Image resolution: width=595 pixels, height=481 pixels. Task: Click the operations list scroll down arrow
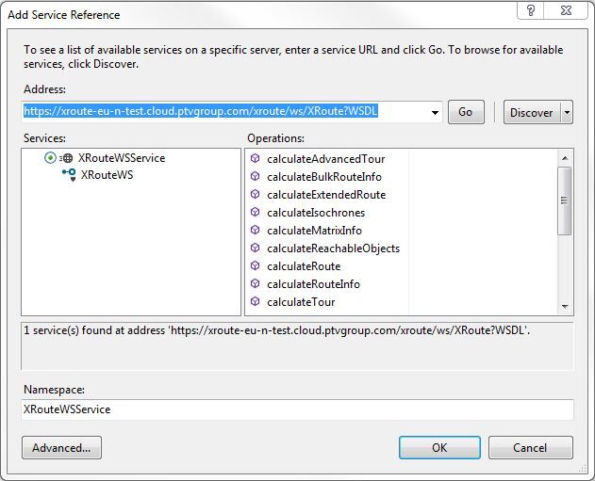click(565, 306)
